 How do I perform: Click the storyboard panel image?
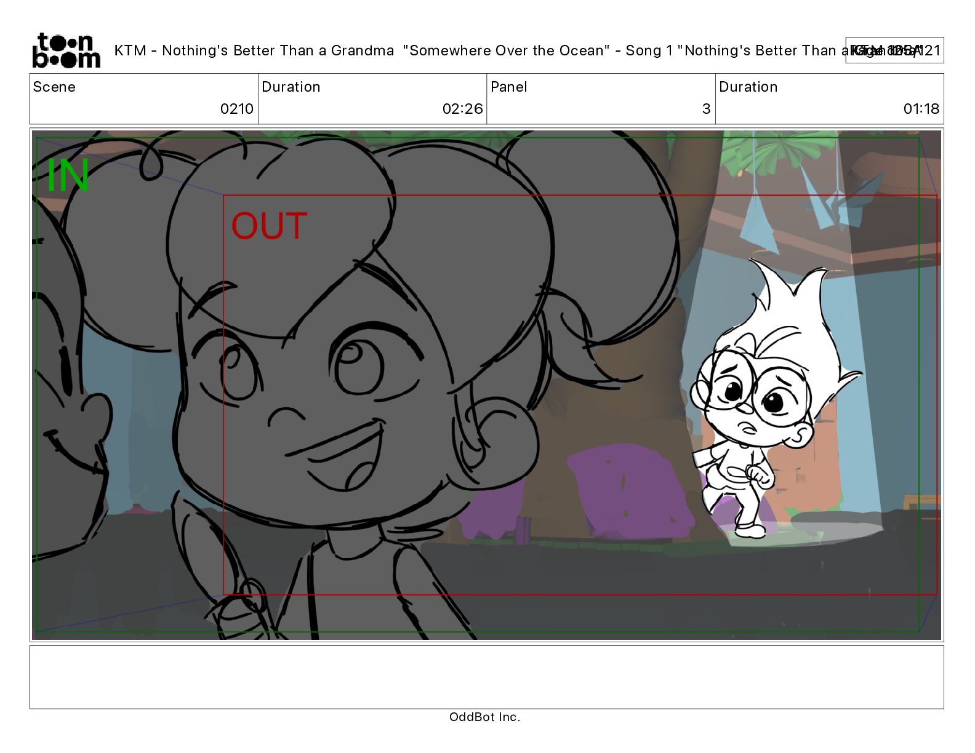click(x=486, y=384)
